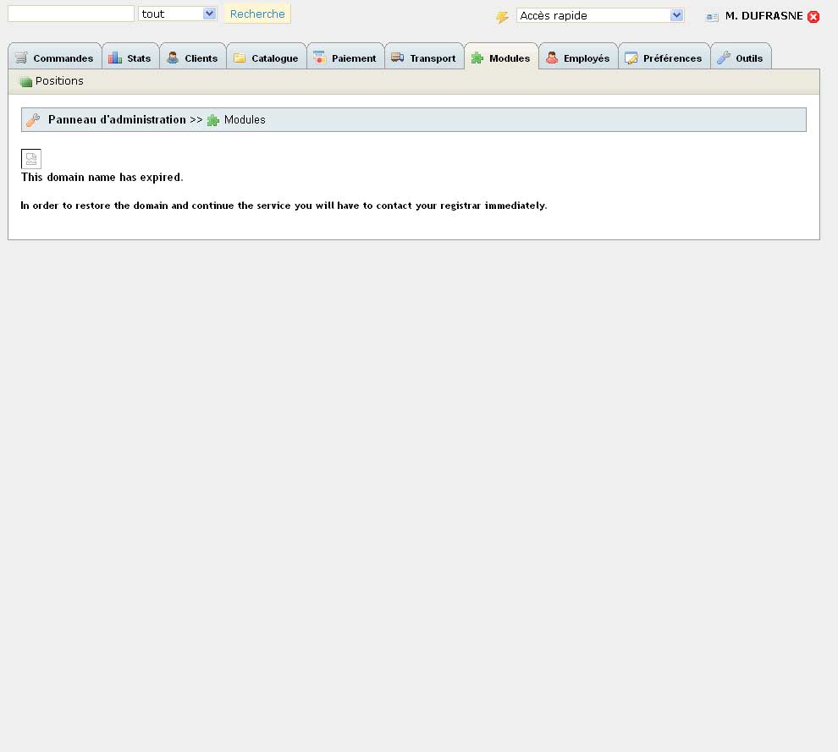
Task: Click the green puzzle breadcrumb icon
Action: (x=213, y=120)
